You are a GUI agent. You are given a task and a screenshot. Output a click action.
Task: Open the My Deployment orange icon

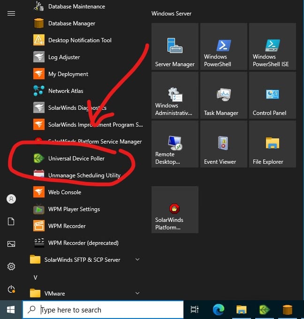pos(38,74)
